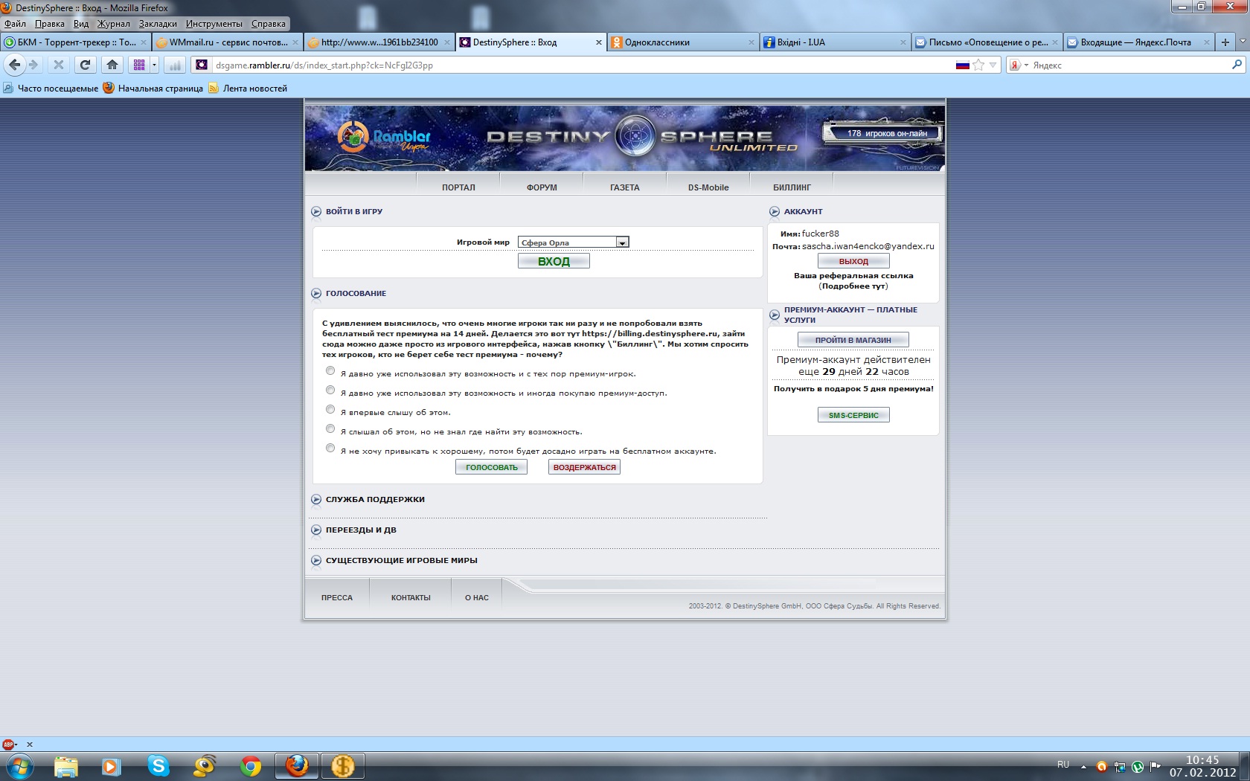Click the purple grid toolbar icon

(139, 65)
